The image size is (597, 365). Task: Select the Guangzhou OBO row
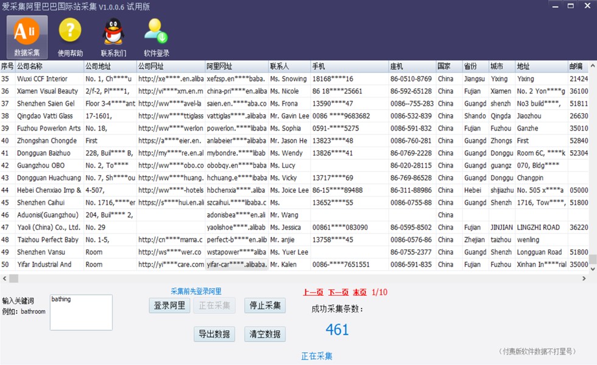294,165
